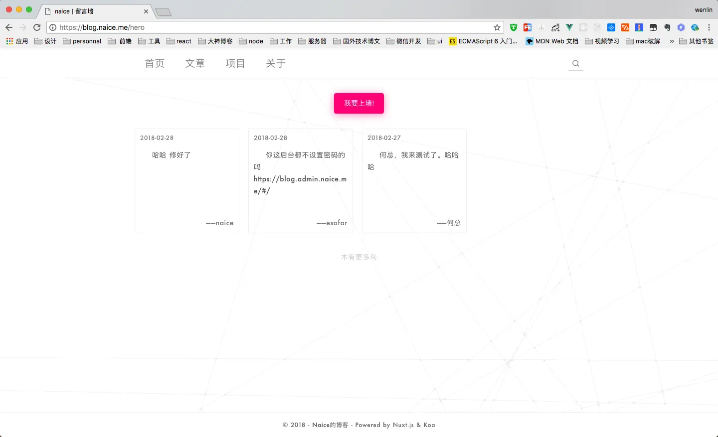The image size is (718, 437).
Task: Open the 关于 nav item
Action: point(276,63)
